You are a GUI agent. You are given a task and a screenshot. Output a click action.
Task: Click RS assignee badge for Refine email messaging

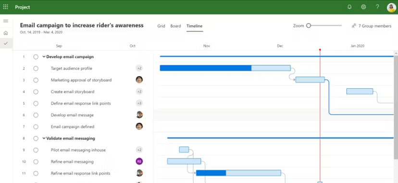pyautogui.click(x=139, y=161)
